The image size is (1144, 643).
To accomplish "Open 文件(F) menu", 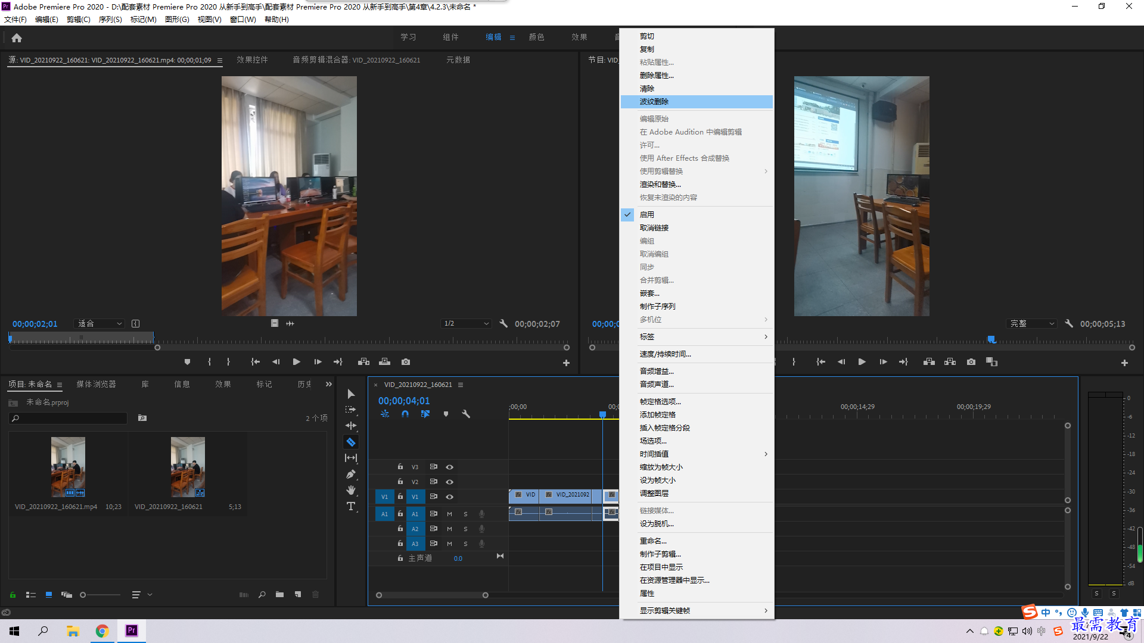I will (15, 19).
